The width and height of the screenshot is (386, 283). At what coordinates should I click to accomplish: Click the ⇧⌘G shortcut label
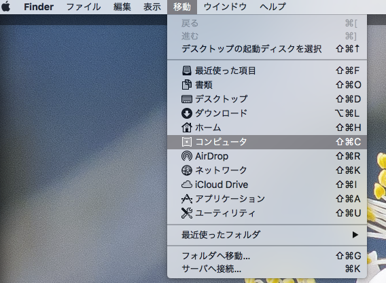[348, 256]
